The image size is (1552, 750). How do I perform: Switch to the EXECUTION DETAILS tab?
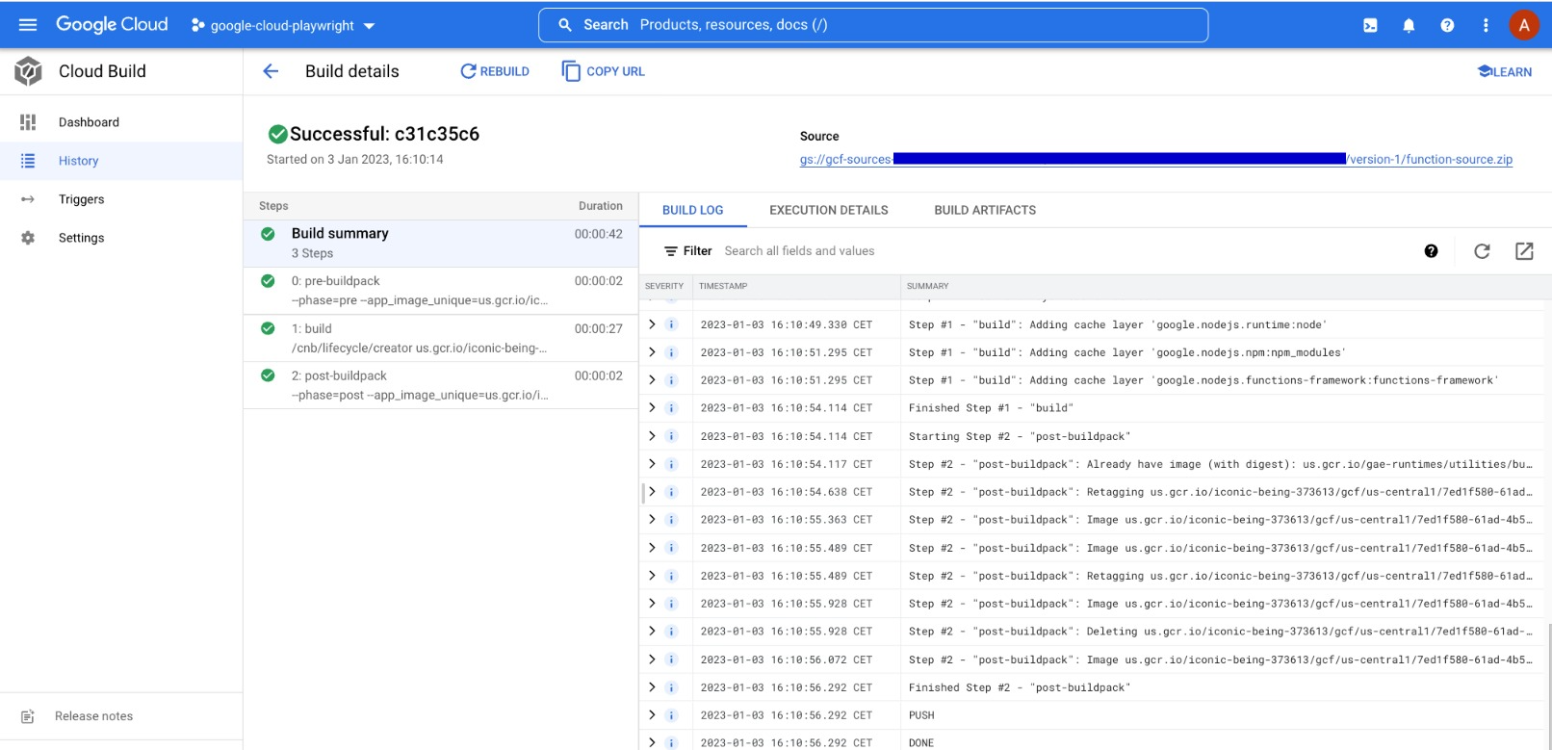829,210
